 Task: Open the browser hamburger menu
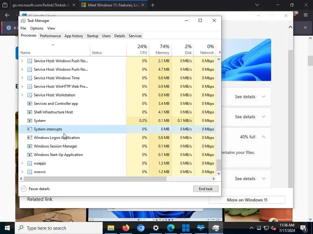coord(306,15)
